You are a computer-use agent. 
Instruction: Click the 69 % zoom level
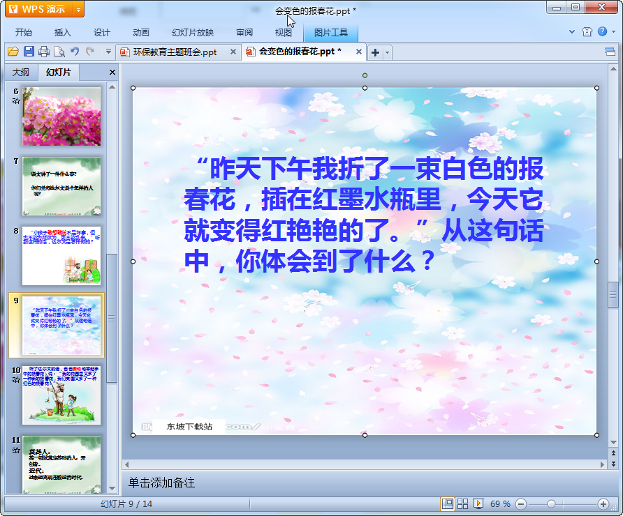click(x=500, y=504)
